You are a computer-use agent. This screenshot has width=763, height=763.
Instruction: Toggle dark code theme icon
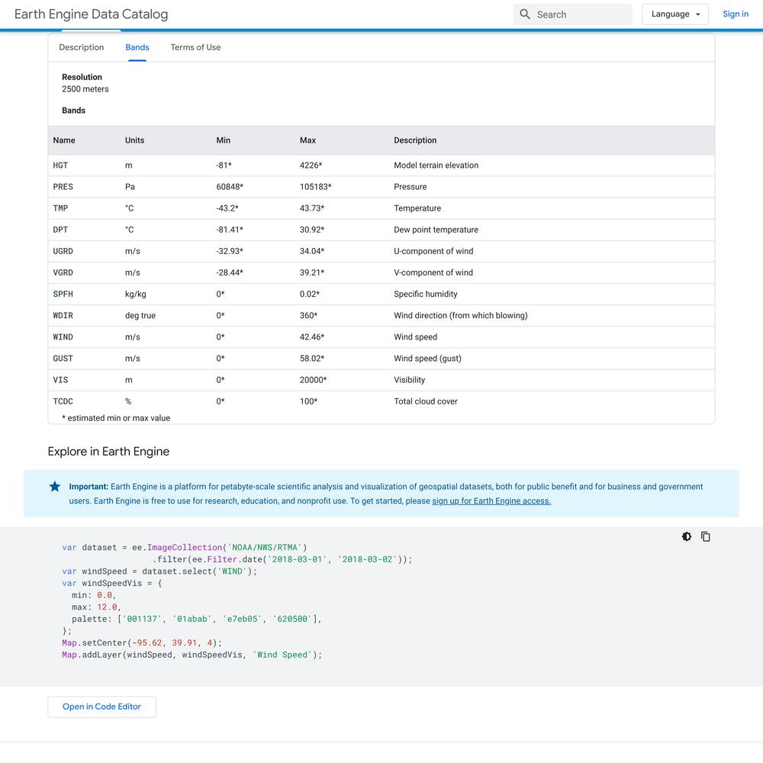[686, 536]
